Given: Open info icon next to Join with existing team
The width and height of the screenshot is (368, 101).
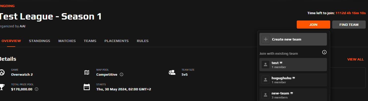Looking at the screenshot, I should click(x=324, y=52).
